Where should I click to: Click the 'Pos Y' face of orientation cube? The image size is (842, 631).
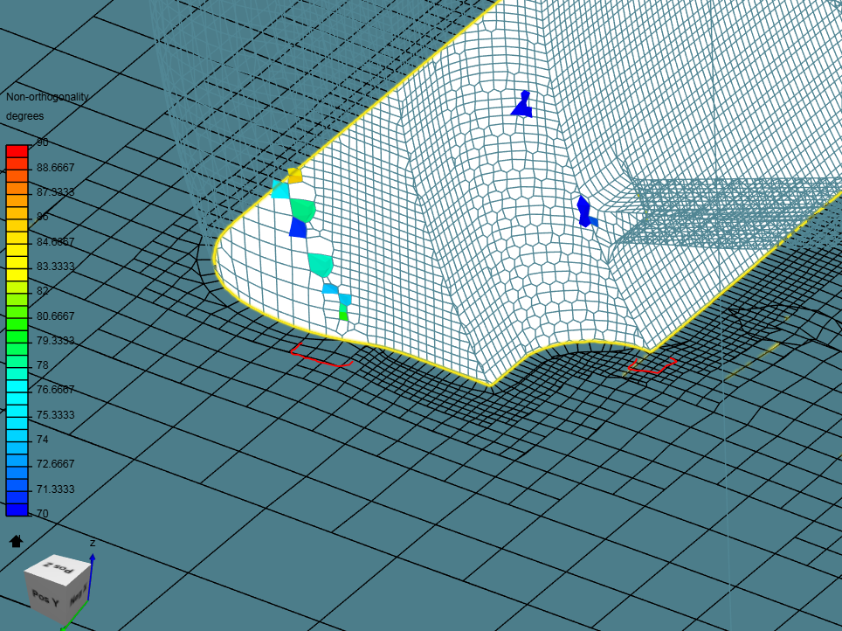45,598
